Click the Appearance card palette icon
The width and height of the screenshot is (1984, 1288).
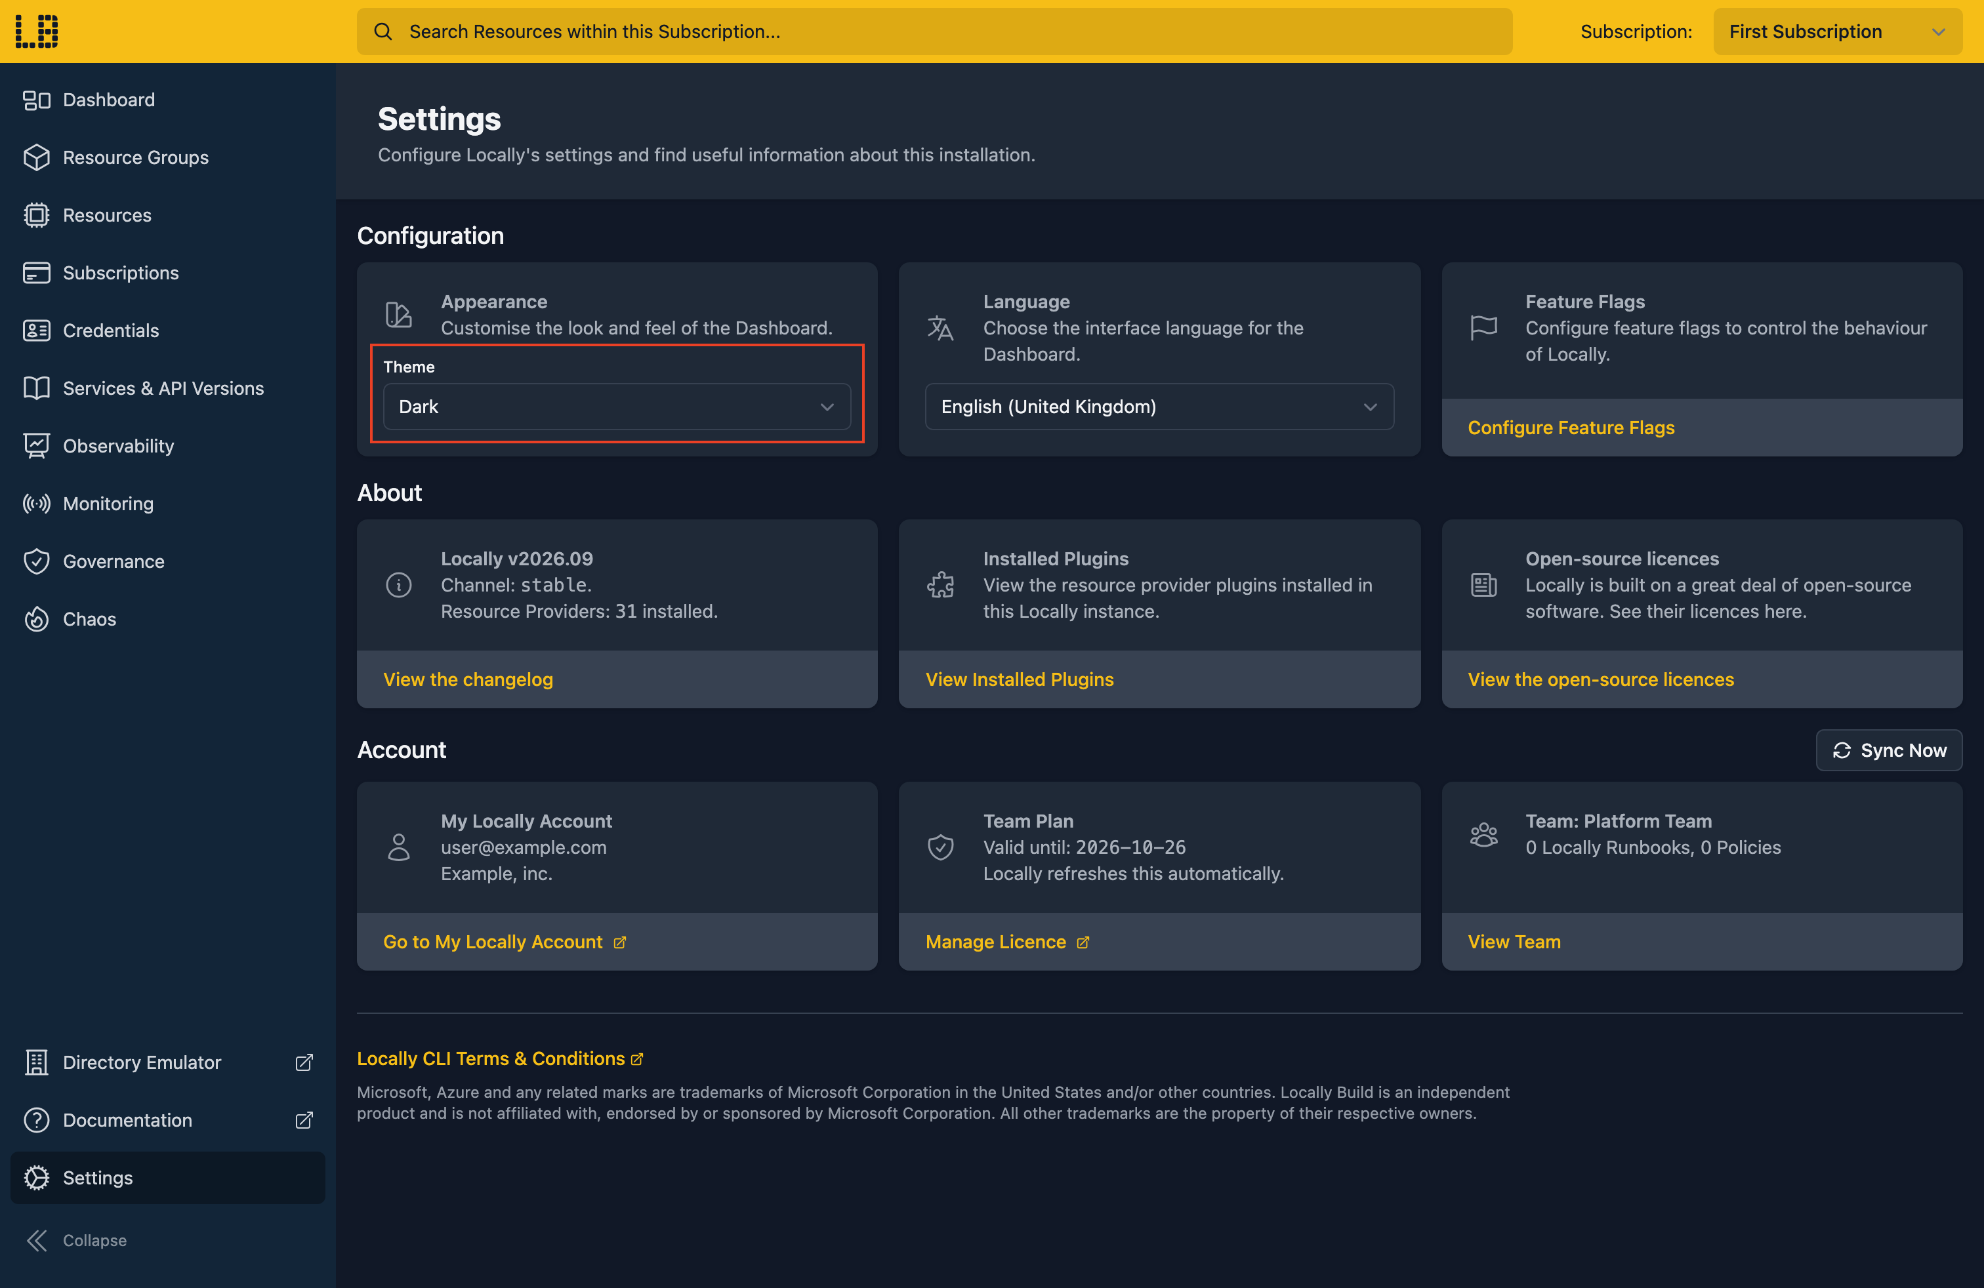coord(398,315)
